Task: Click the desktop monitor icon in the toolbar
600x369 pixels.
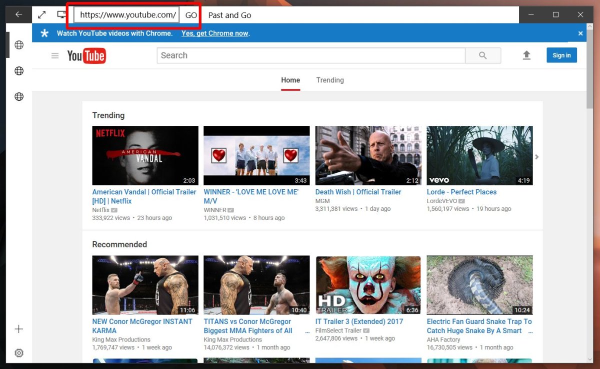Action: (x=62, y=15)
